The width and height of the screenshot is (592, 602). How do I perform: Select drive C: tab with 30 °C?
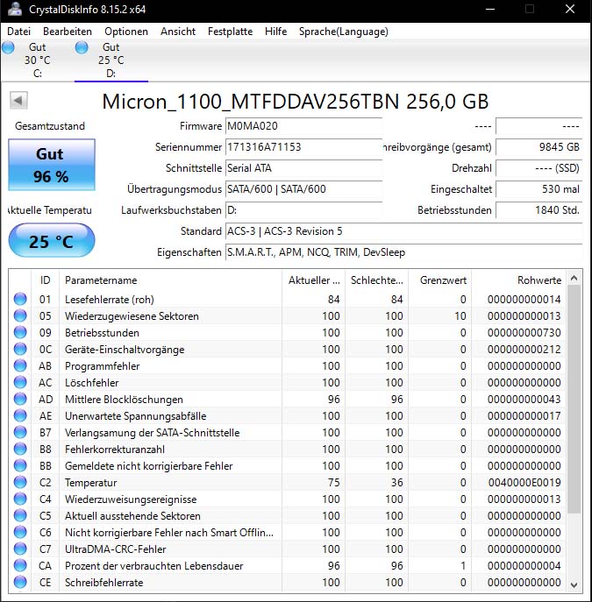pyautogui.click(x=37, y=60)
